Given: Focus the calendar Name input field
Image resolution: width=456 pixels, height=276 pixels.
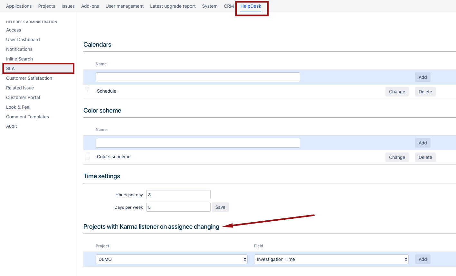Looking at the screenshot, I should coord(198,77).
